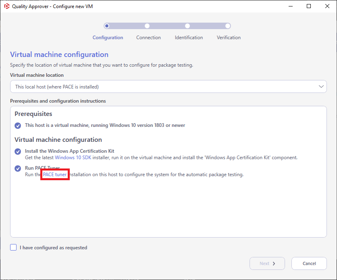This screenshot has width=337, height=280.
Task: Click 'Prerequisites and configuration instructions' label
Action: (58, 101)
